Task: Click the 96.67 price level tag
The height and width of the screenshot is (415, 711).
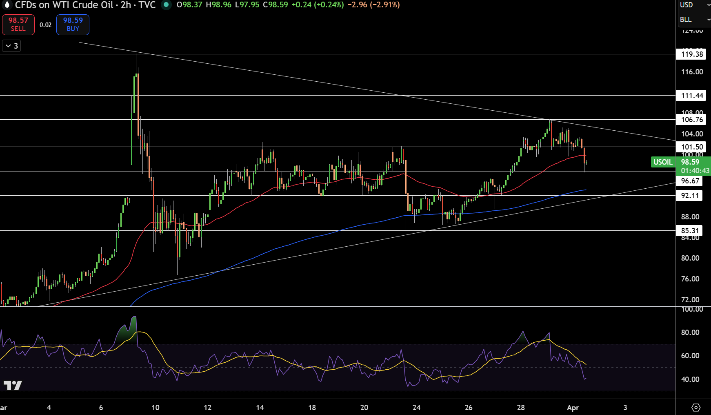Action: 689,181
